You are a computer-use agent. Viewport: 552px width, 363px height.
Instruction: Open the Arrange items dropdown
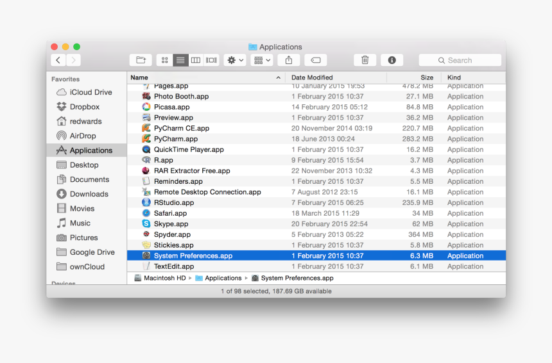262,60
